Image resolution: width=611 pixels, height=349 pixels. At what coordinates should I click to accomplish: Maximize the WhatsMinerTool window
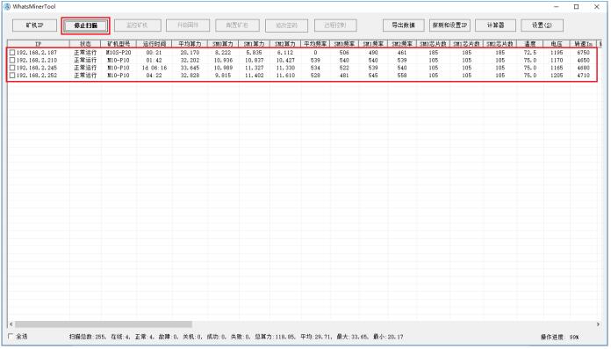click(x=576, y=7)
